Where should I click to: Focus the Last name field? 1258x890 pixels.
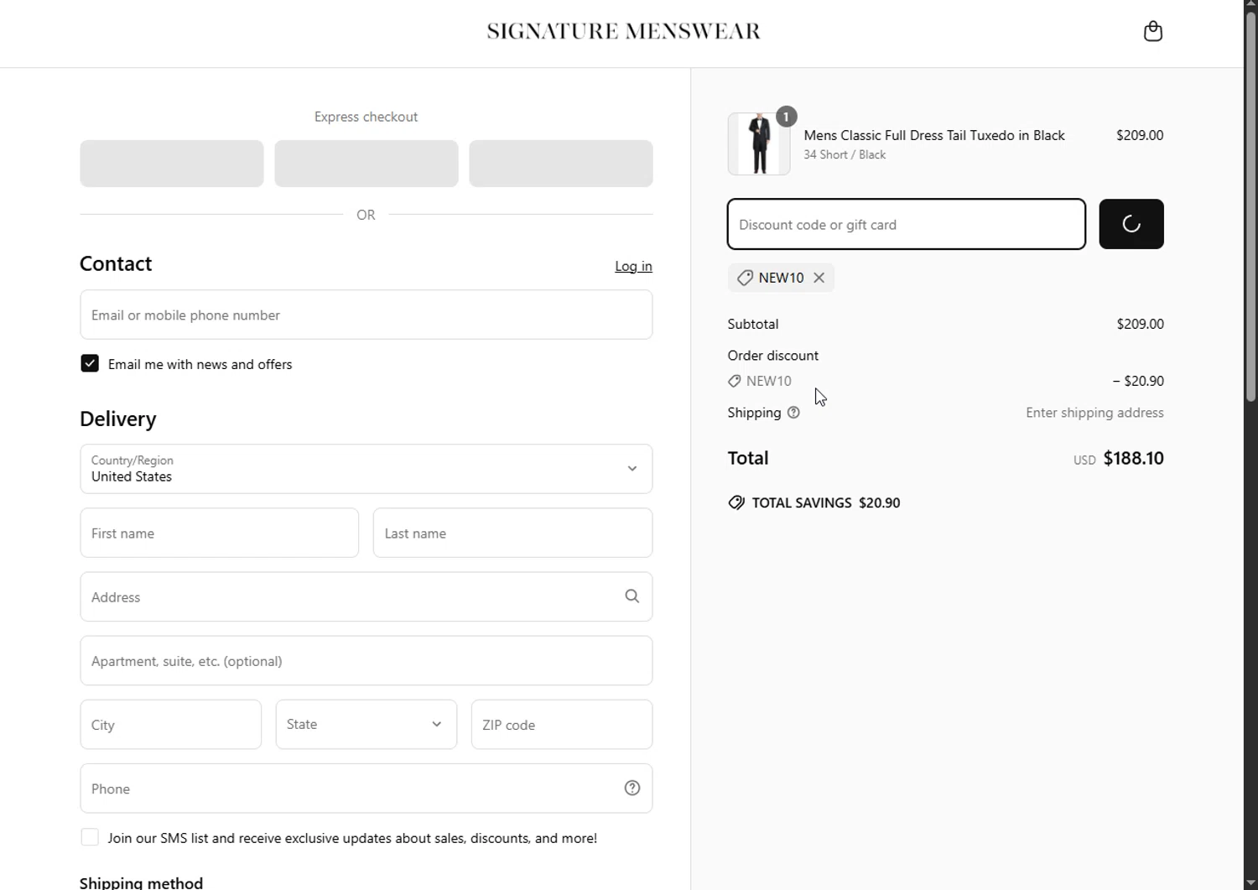[512, 533]
